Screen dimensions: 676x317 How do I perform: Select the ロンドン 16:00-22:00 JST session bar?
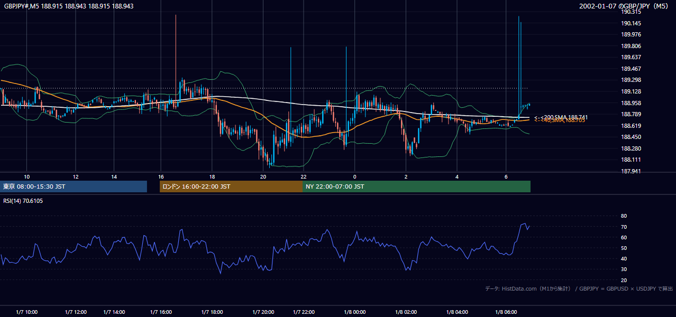click(x=231, y=187)
